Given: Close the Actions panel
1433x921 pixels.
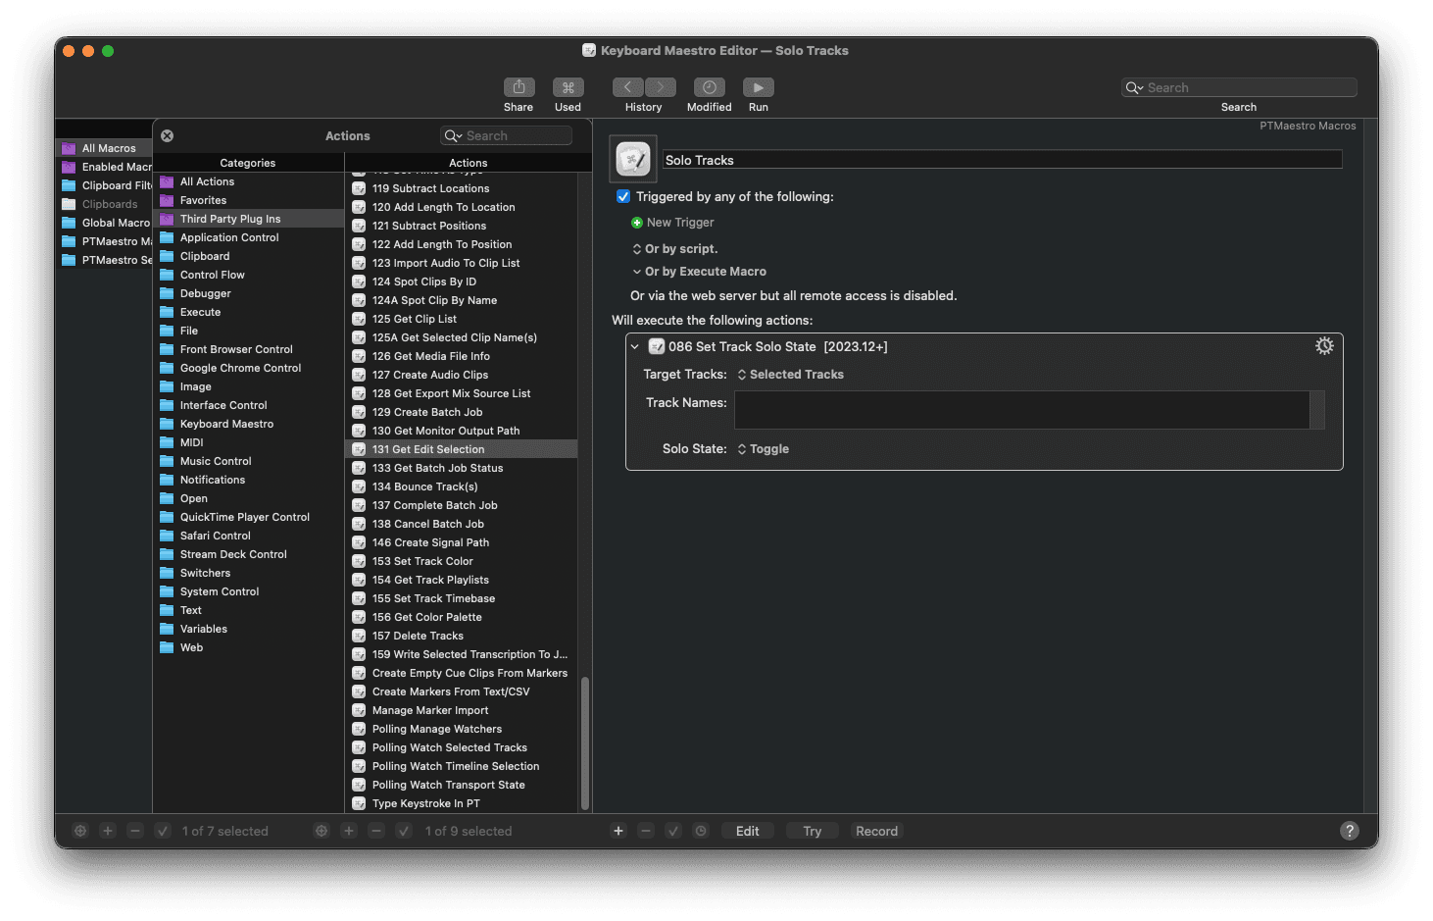Looking at the screenshot, I should point(168,136).
